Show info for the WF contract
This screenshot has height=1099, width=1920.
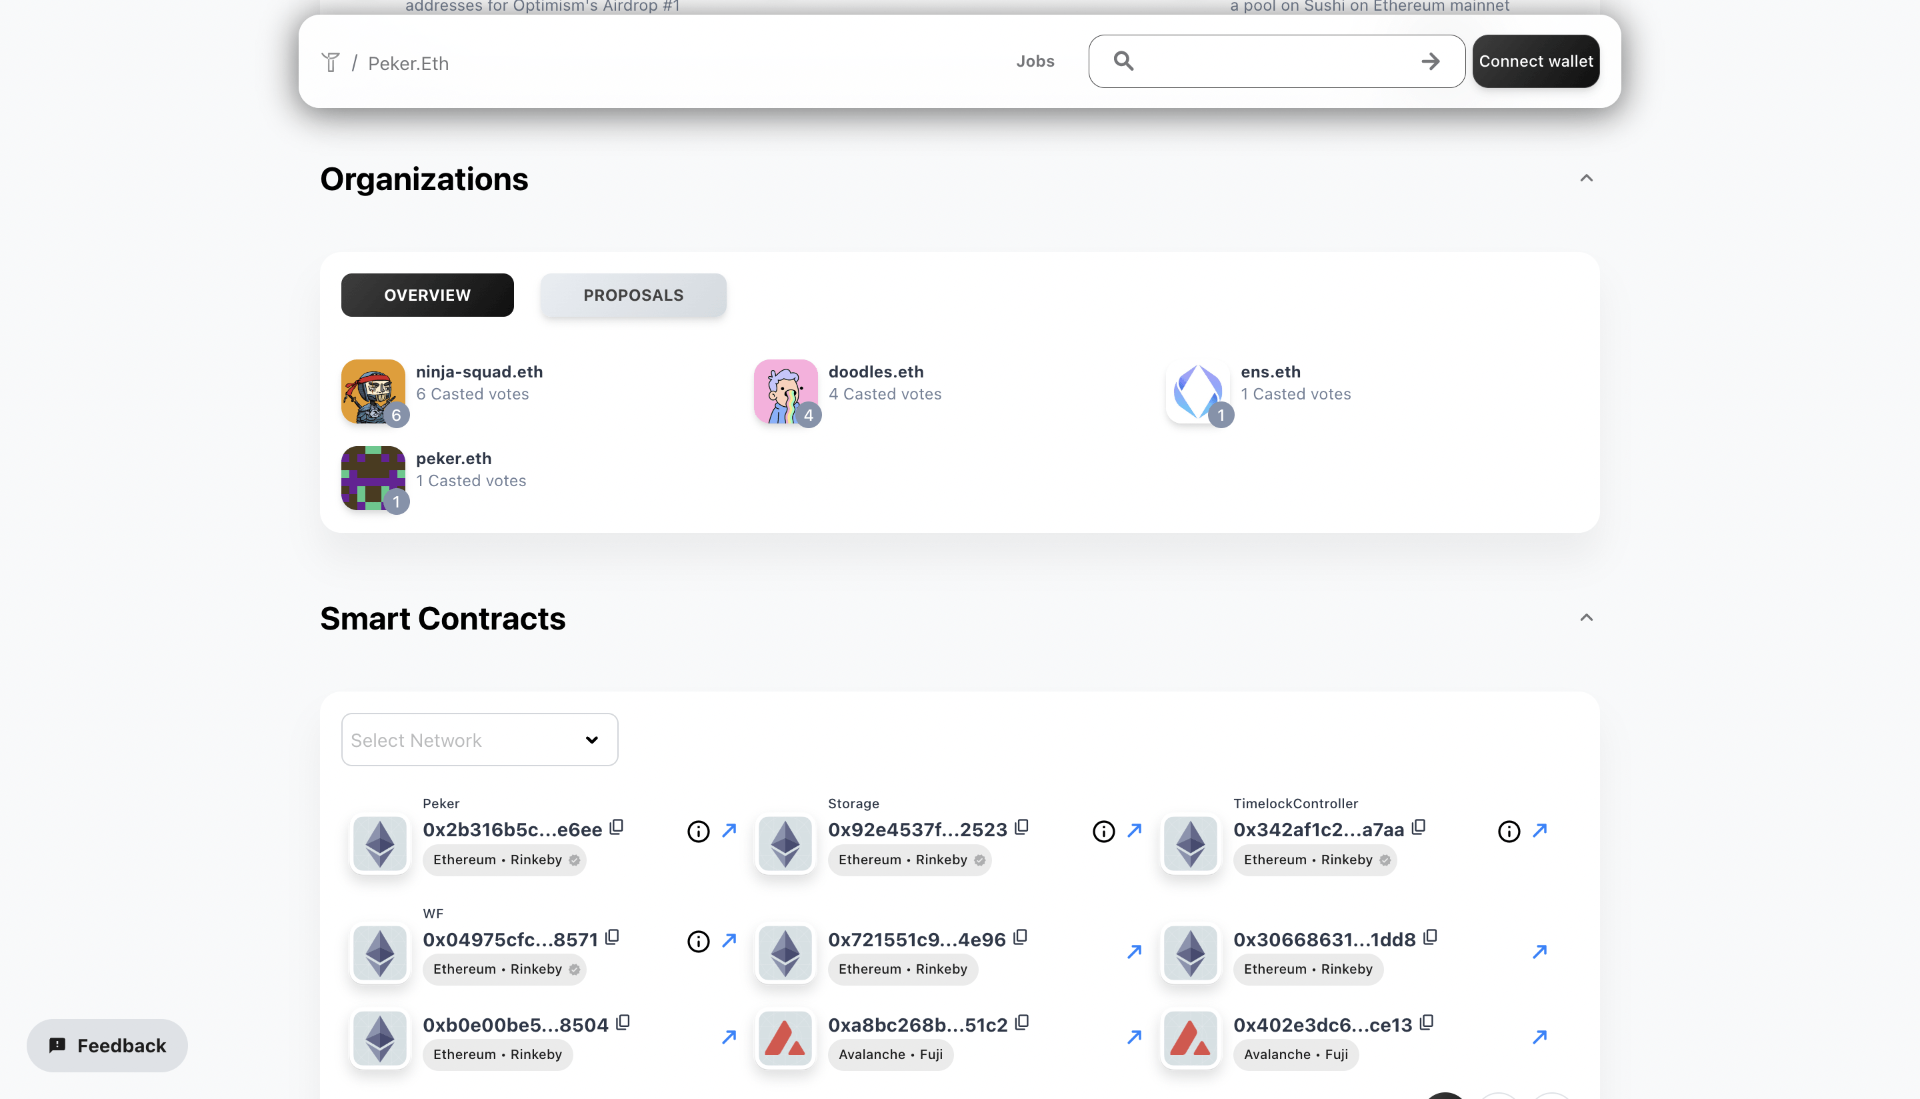(x=698, y=941)
